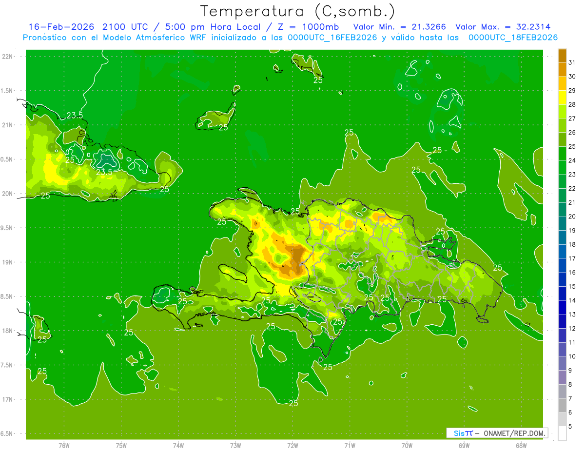The width and height of the screenshot is (585, 452).
Task: Click the legend value "11"
Action: (x=572, y=342)
